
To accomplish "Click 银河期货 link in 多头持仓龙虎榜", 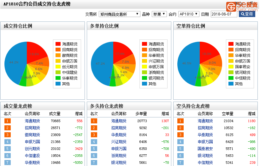I will (119, 163).
